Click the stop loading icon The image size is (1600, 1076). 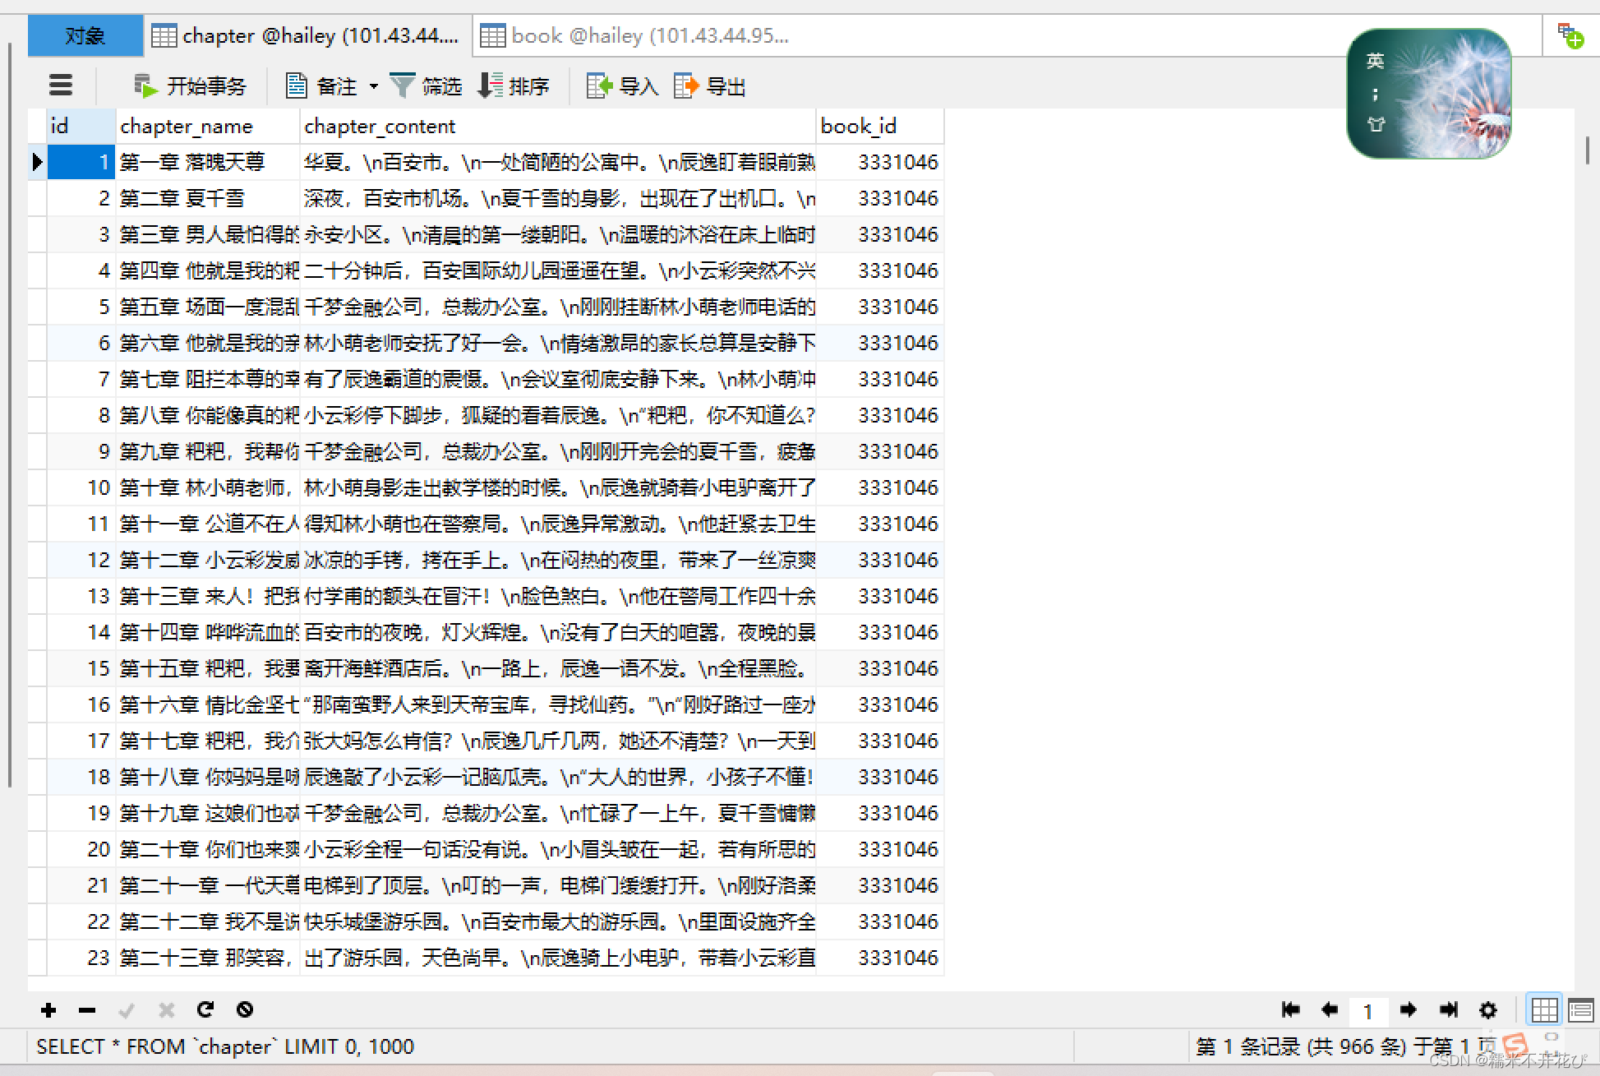point(245,1009)
